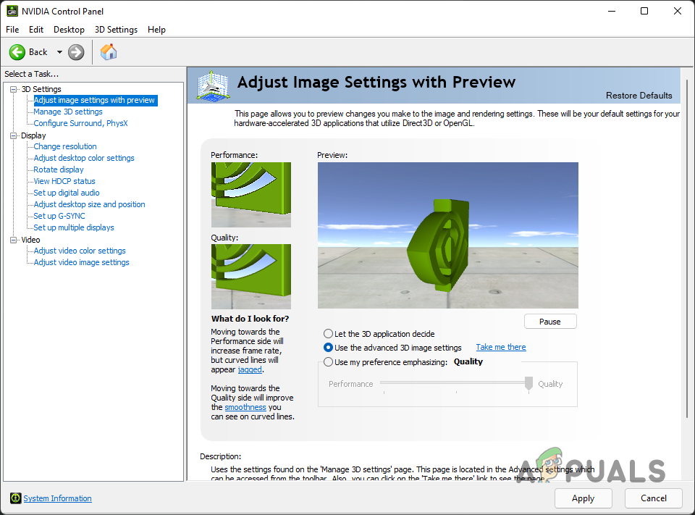695x515 pixels.
Task: Open the Edit menu
Action: (36, 30)
